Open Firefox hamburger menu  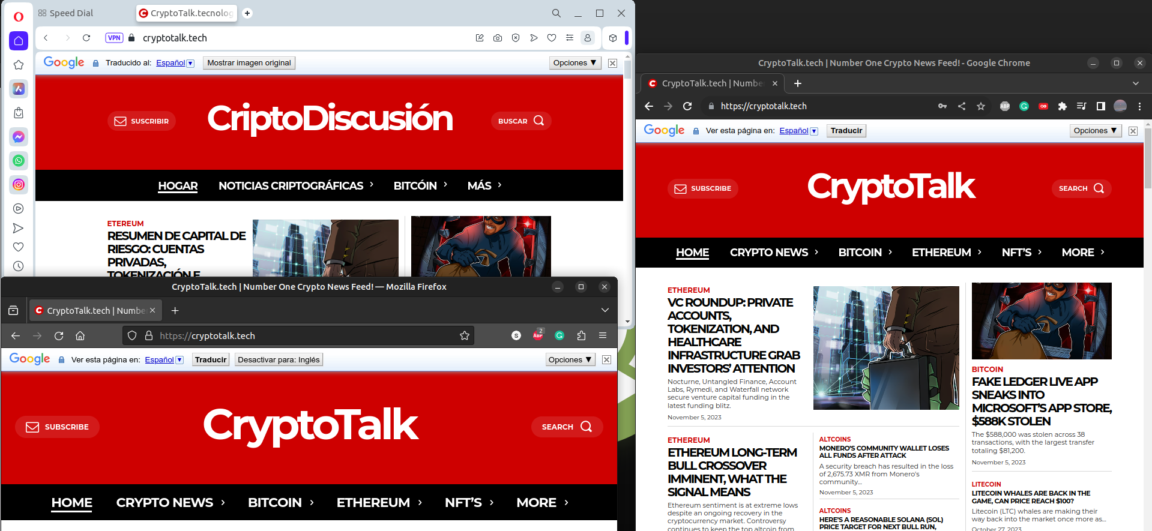(x=603, y=335)
